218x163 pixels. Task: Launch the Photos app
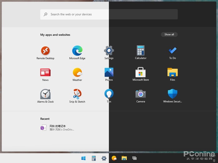(109, 72)
